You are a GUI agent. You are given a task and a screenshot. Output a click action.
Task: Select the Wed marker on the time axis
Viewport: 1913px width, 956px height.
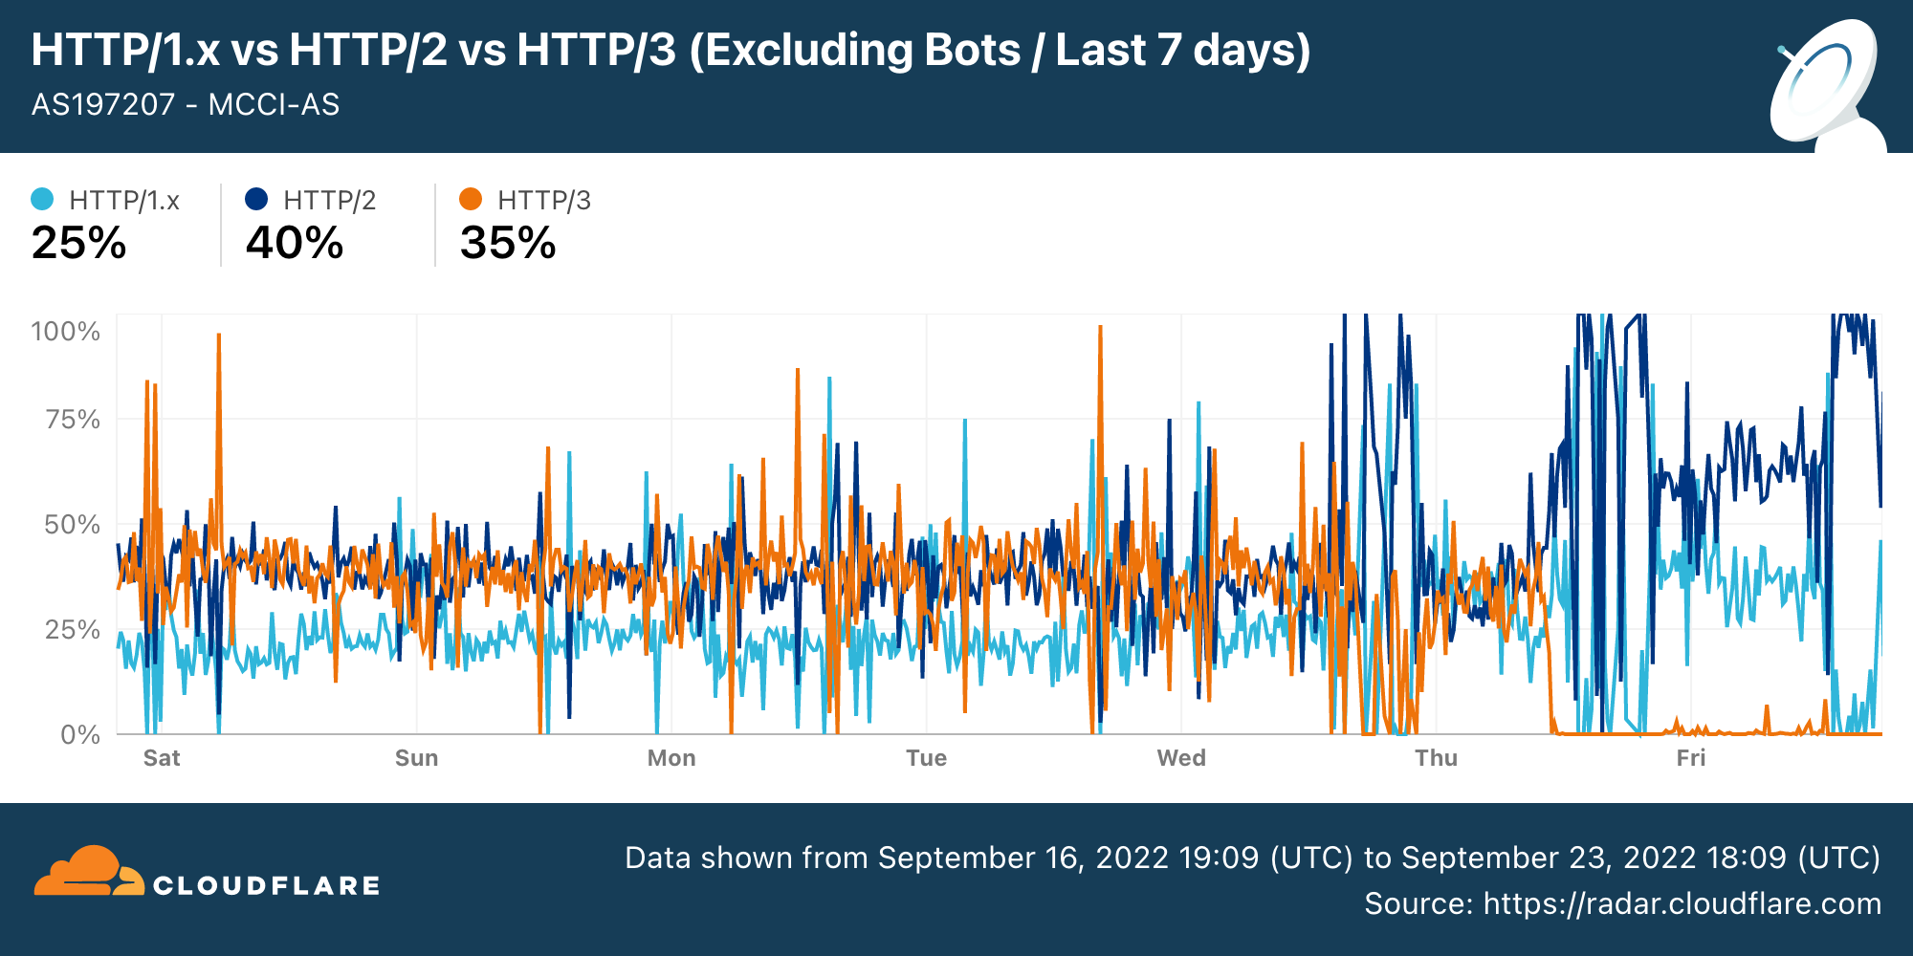[x=1181, y=758]
